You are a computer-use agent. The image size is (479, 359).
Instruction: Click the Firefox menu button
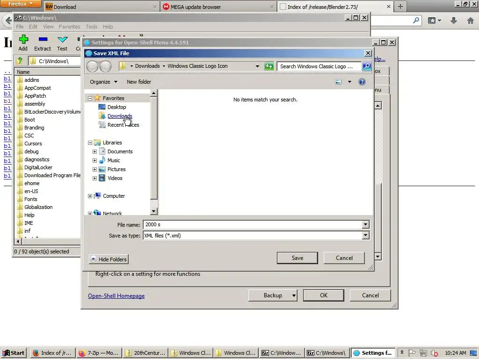point(20,4)
